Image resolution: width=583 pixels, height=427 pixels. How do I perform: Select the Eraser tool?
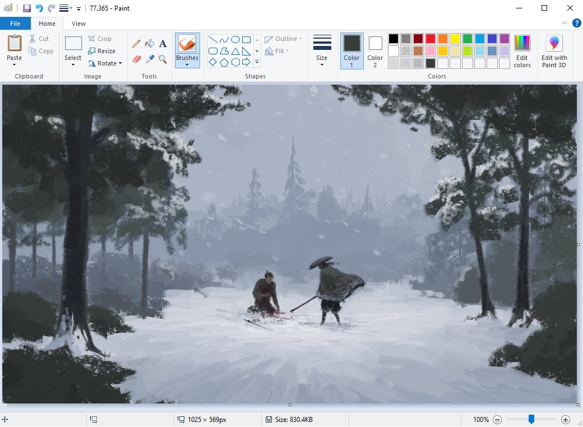[136, 59]
